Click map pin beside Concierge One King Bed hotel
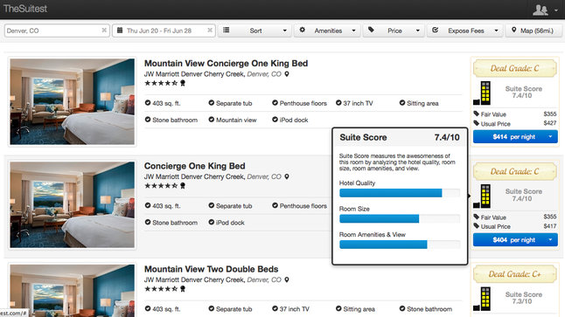The height and width of the screenshot is (317, 565). tap(287, 176)
